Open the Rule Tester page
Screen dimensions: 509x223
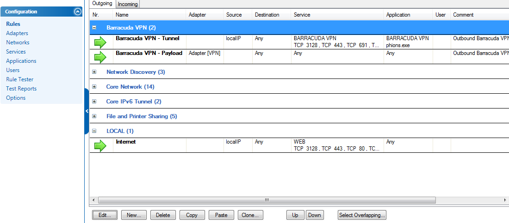tap(19, 79)
